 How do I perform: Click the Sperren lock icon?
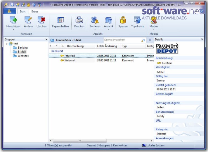123,20
